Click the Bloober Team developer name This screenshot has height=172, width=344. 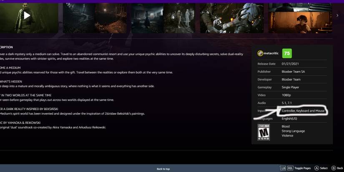point(291,80)
